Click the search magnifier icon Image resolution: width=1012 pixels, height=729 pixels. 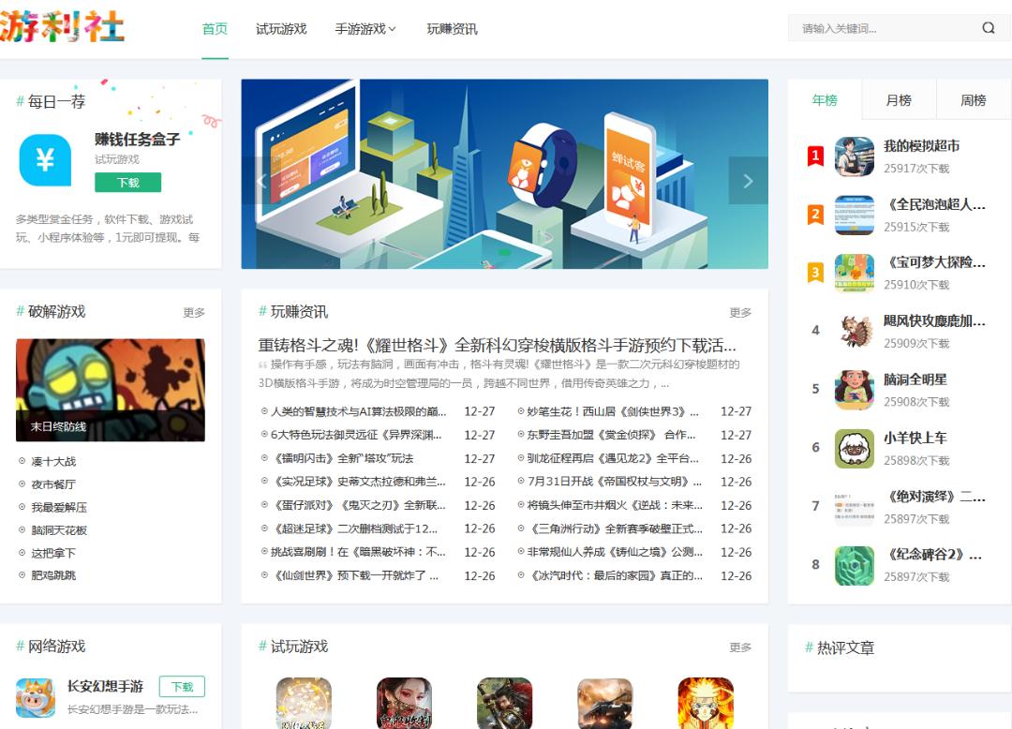(988, 28)
